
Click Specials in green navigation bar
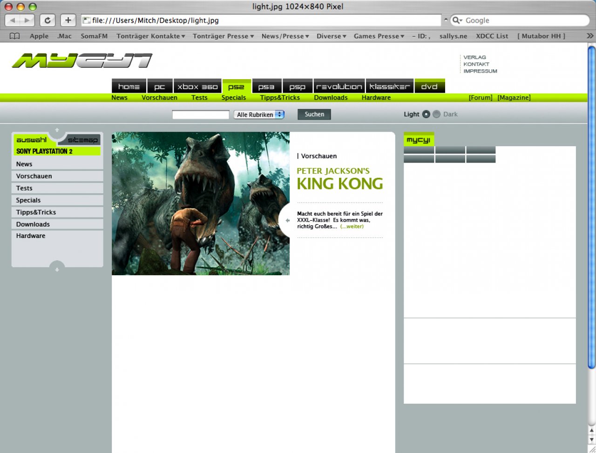tap(234, 98)
